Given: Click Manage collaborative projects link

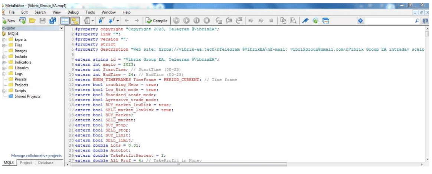Looking at the screenshot, I should point(36,156).
